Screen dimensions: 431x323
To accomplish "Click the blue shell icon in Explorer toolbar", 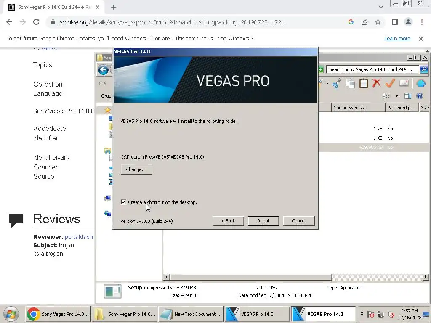I will tap(421, 83).
